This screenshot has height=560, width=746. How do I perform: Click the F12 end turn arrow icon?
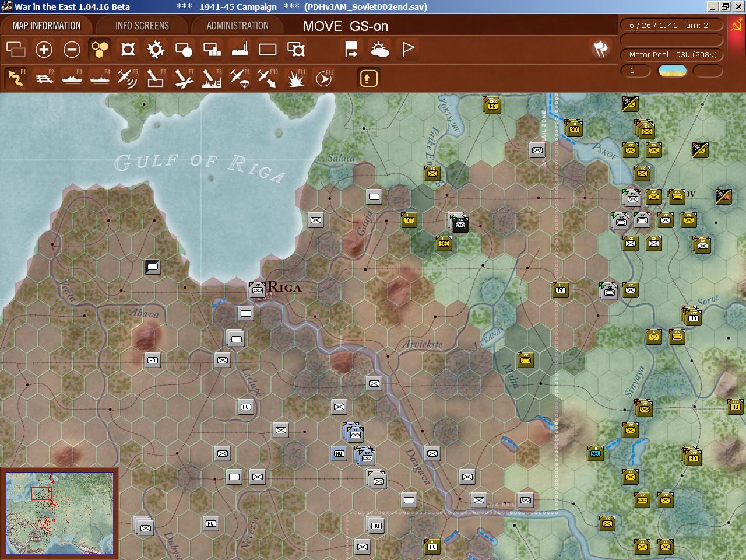[323, 78]
